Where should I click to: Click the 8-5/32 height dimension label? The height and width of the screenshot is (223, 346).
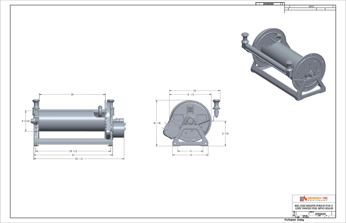click(26, 121)
